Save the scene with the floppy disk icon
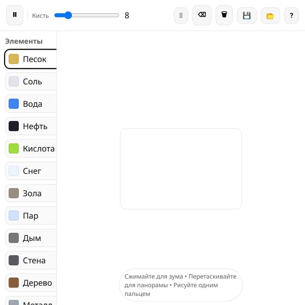The width and height of the screenshot is (305, 305). point(247,15)
